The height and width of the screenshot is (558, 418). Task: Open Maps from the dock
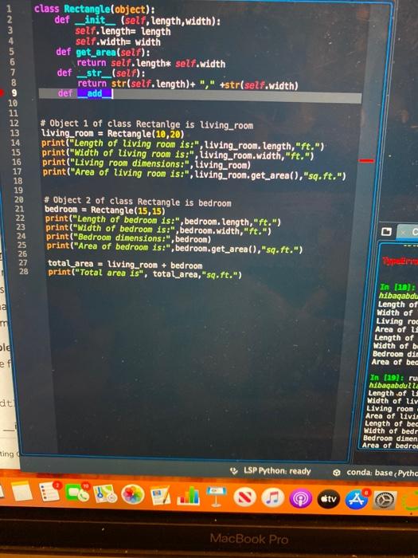[x=105, y=494]
